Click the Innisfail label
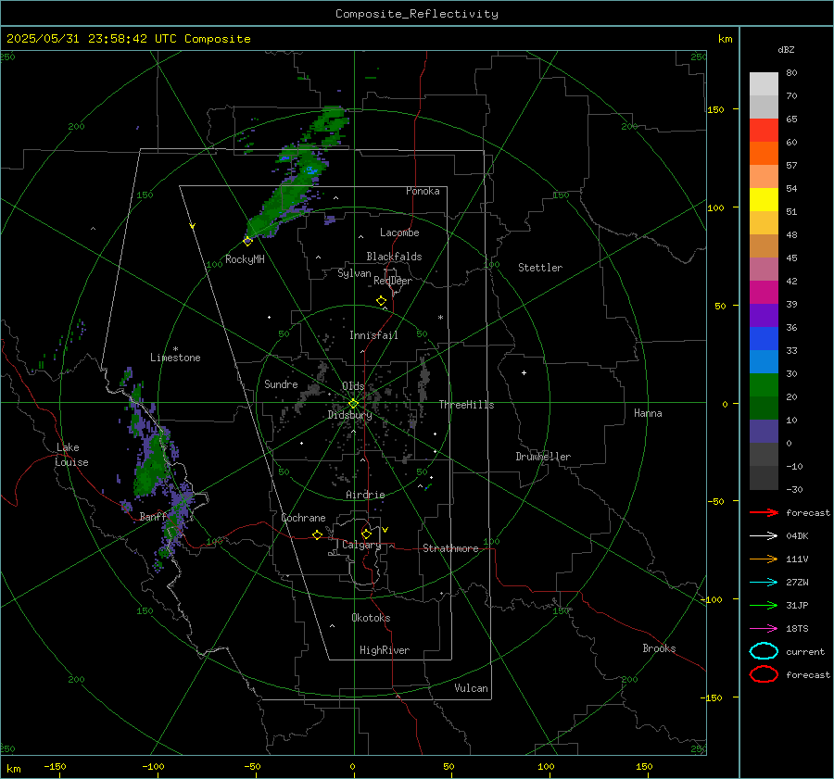834x779 pixels. coord(373,335)
